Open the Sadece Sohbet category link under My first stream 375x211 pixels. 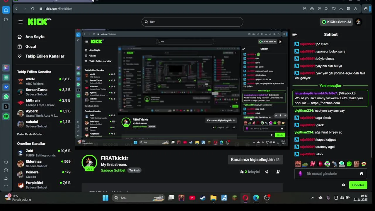(113, 170)
